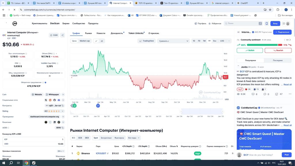The image size is (295, 166).
Task: Filter markets by CEX
Action: 80,138
